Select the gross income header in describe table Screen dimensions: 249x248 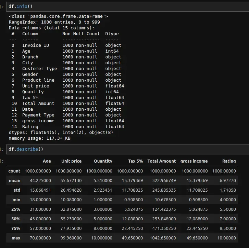[194, 161]
